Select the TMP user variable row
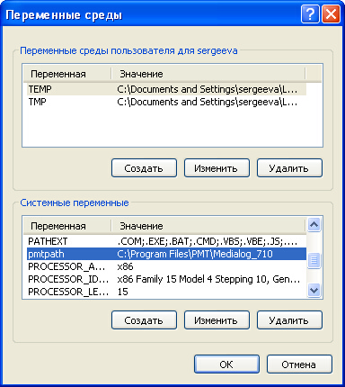Viewport: 345px width, 387px height. [x=166, y=102]
